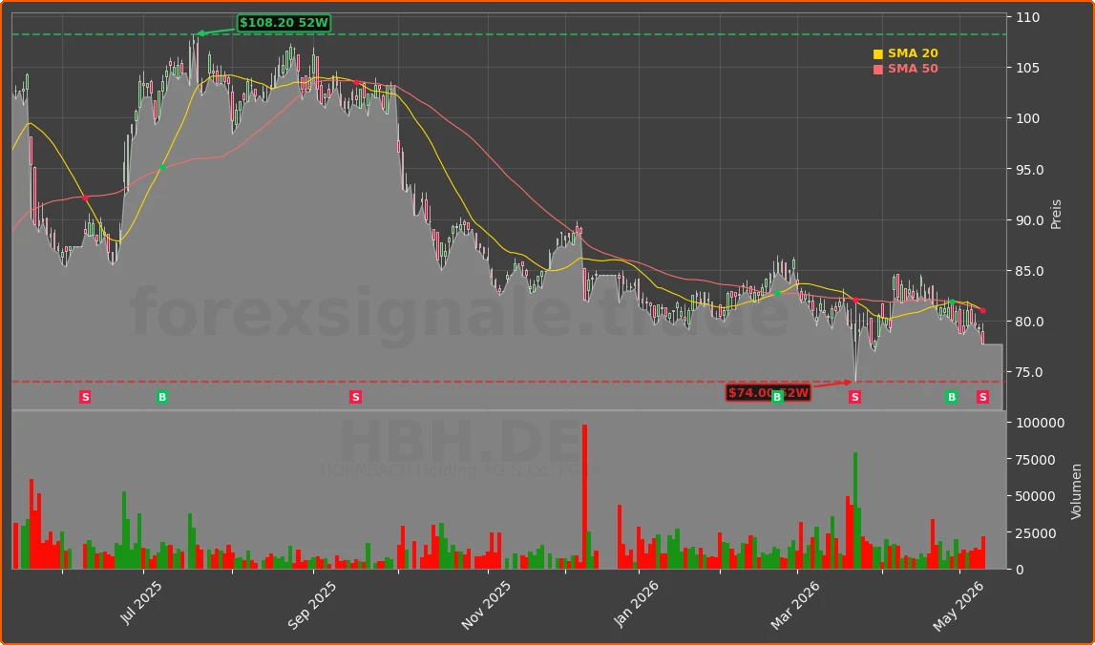Screen dimensions: 1095x645
Task: Click the 100 price axis value
Action: click(1029, 118)
